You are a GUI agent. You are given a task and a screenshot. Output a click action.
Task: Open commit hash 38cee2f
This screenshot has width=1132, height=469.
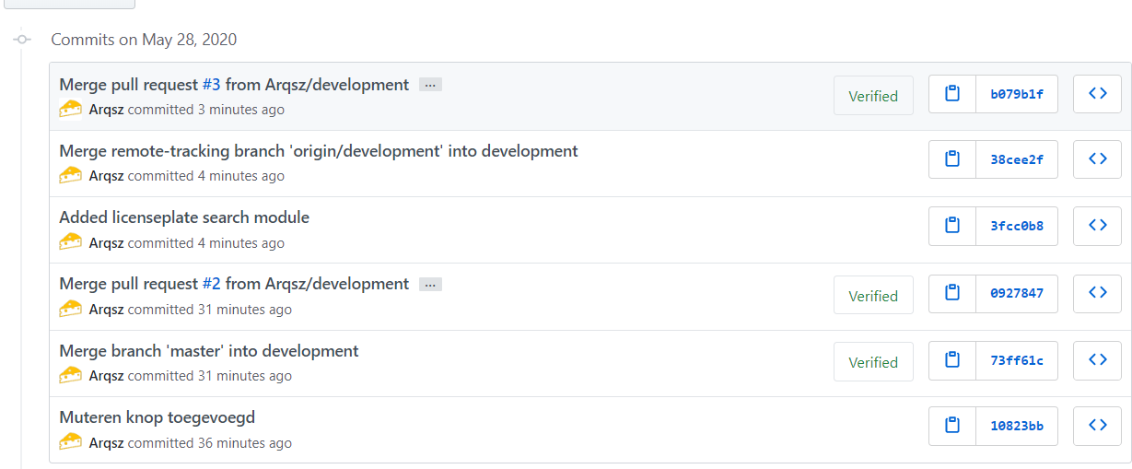(x=1017, y=159)
